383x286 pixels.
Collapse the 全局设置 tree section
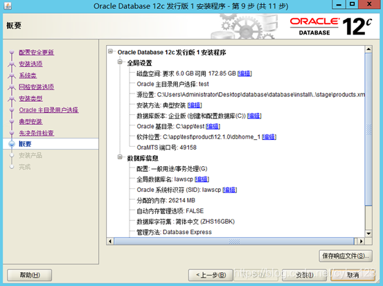[120, 62]
